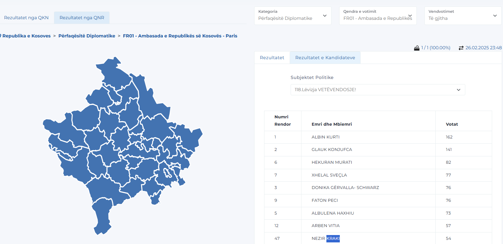Expand the Subjektet Politike party selector

point(378,90)
